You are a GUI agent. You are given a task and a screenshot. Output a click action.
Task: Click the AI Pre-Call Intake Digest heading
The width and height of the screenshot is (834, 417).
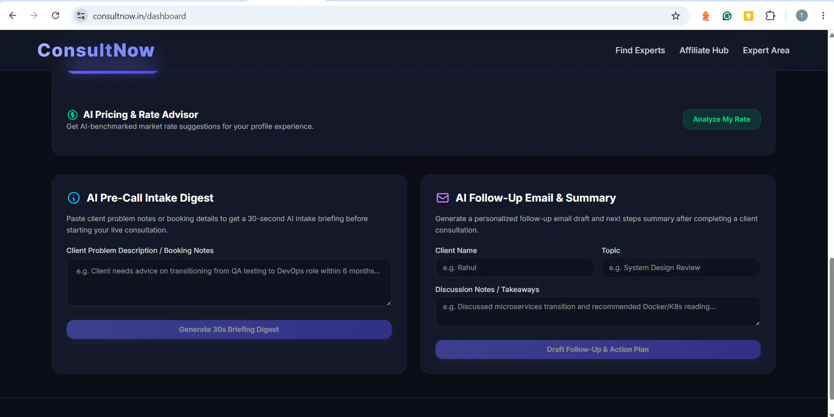point(150,198)
